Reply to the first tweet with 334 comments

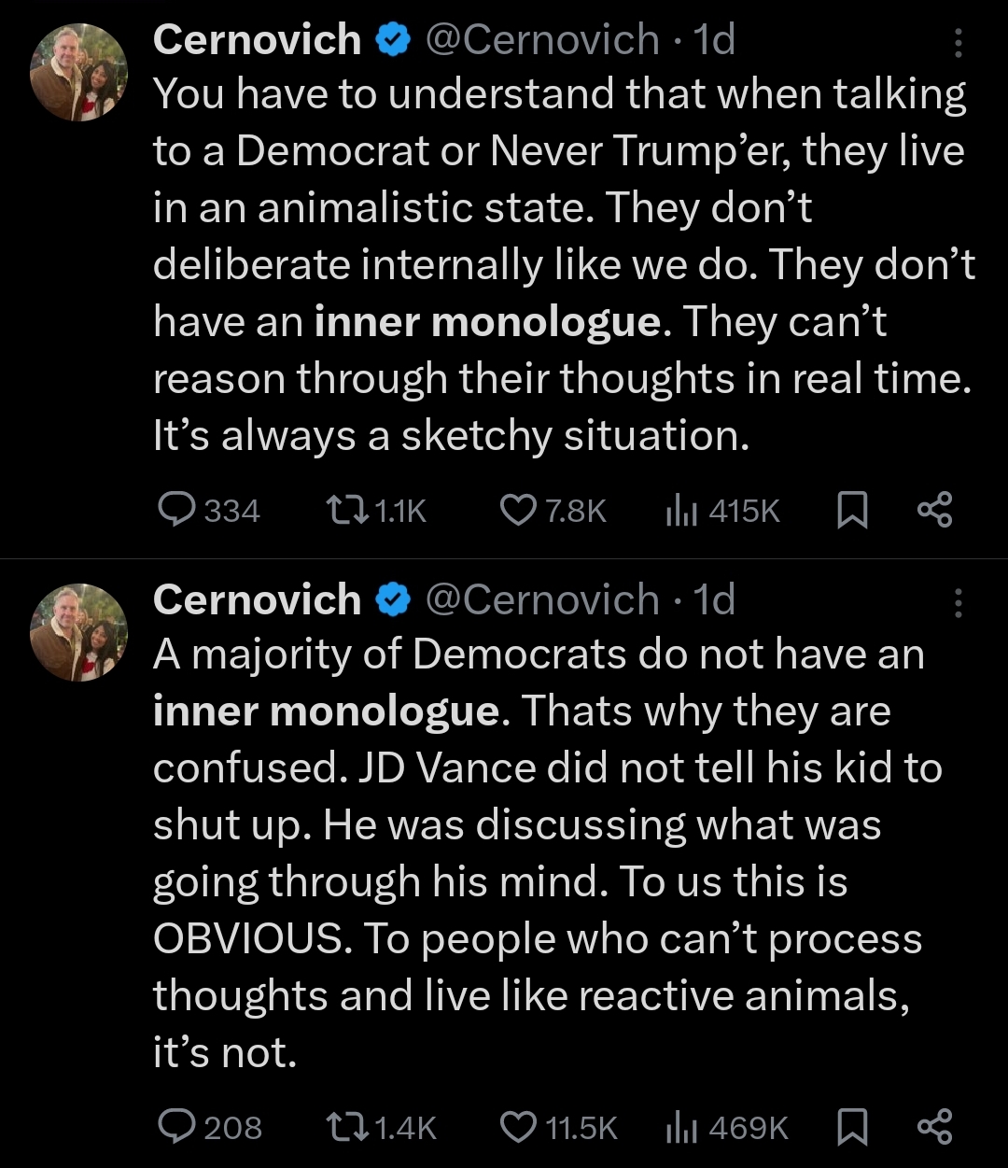(x=175, y=510)
